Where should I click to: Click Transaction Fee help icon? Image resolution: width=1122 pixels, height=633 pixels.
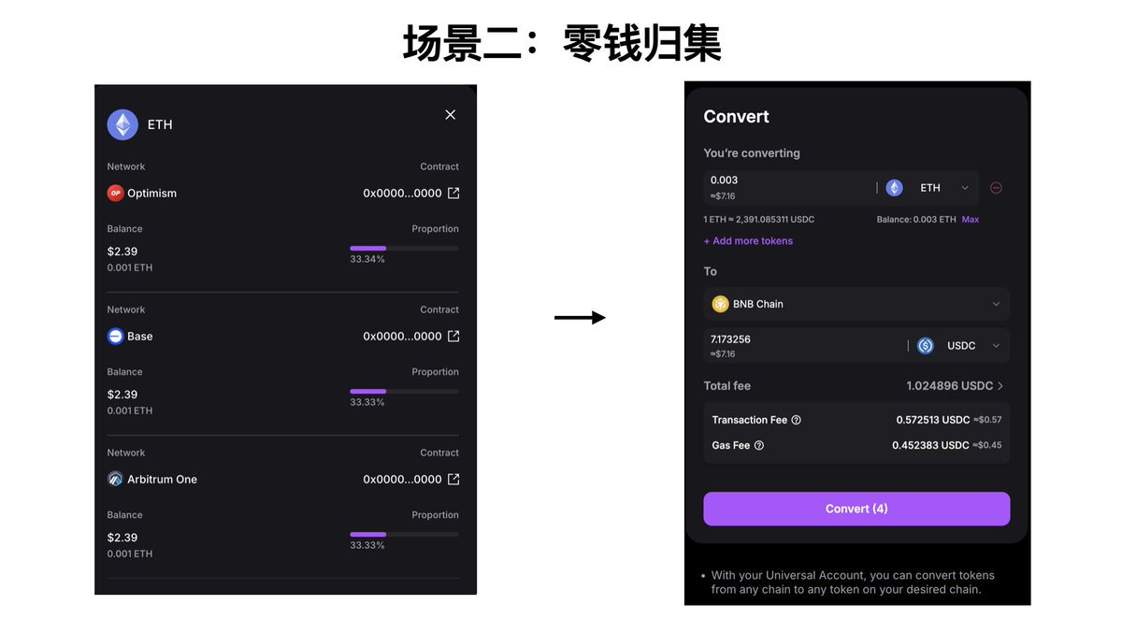click(797, 421)
